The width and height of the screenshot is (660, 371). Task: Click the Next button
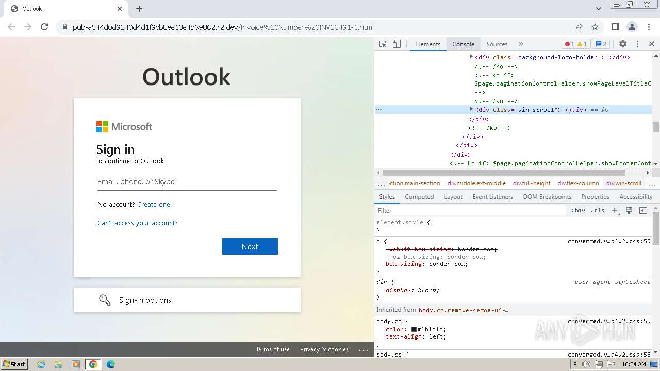pyautogui.click(x=250, y=246)
